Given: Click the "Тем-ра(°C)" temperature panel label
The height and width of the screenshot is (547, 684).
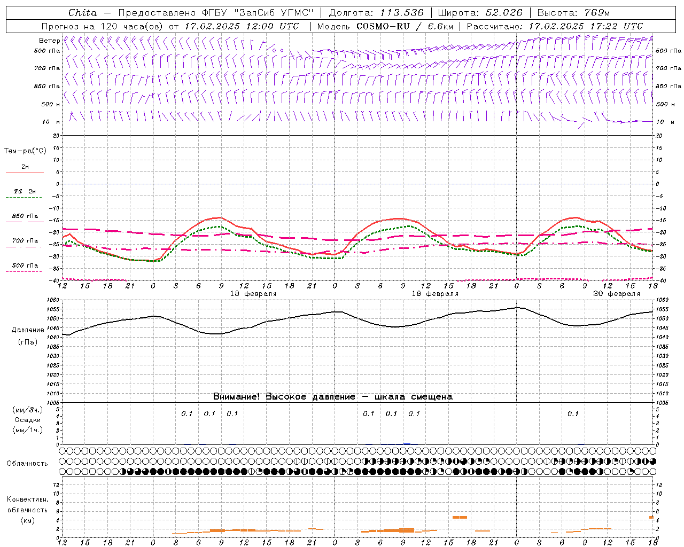Looking at the screenshot, I should click(x=25, y=151).
